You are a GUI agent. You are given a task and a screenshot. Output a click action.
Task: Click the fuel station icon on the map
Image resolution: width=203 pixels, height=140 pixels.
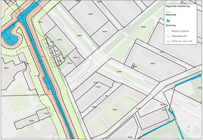pos(189,127)
